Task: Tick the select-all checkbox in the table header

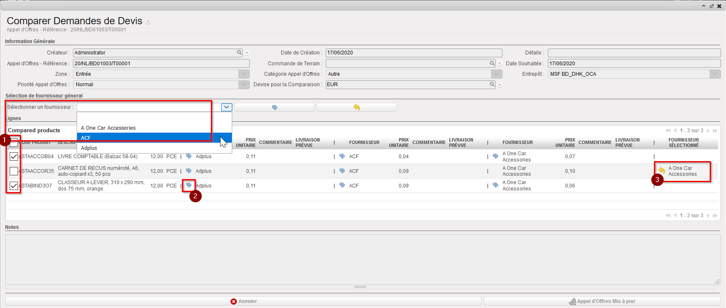Action: pos(14,143)
